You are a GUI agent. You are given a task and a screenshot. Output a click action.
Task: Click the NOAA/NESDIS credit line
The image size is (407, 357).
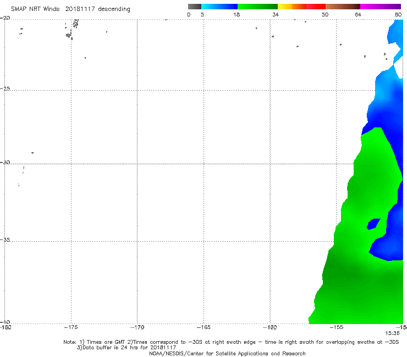[x=227, y=354]
